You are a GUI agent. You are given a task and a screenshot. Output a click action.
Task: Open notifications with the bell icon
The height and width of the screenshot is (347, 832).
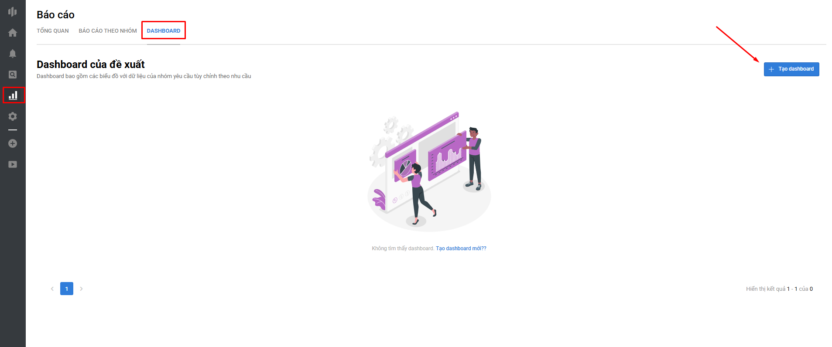tap(13, 54)
